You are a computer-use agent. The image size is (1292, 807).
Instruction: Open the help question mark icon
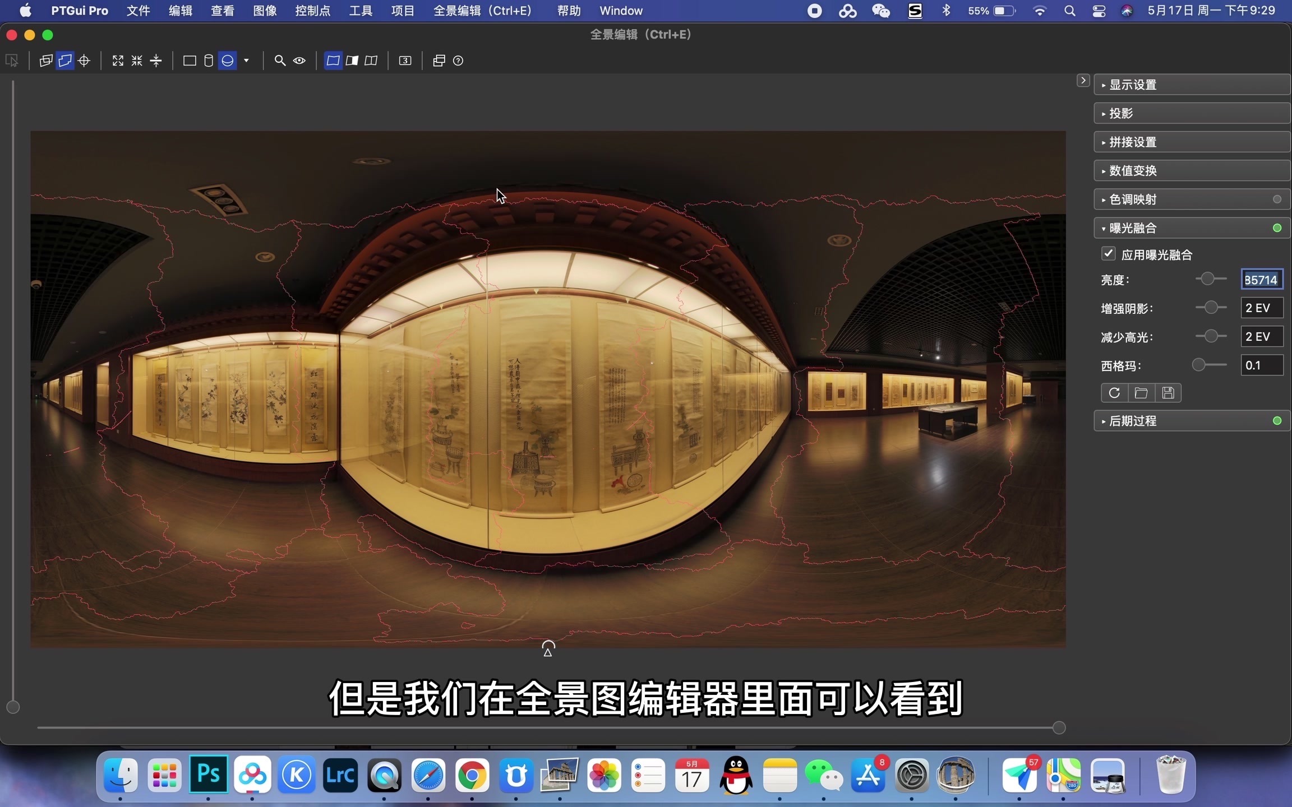pos(458,61)
